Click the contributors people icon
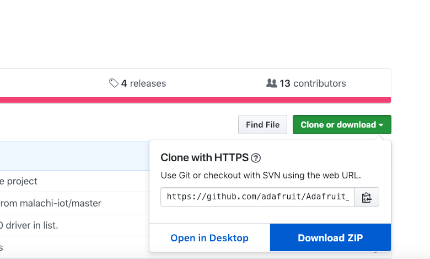This screenshot has height=259, width=430. (271, 83)
